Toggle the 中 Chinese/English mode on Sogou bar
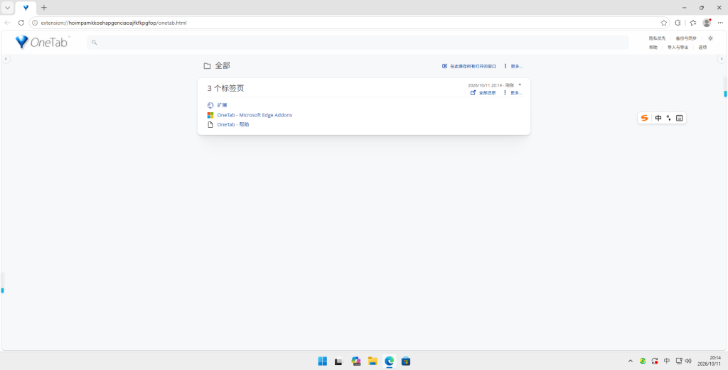Screen dimensions: 728x370 658,118
